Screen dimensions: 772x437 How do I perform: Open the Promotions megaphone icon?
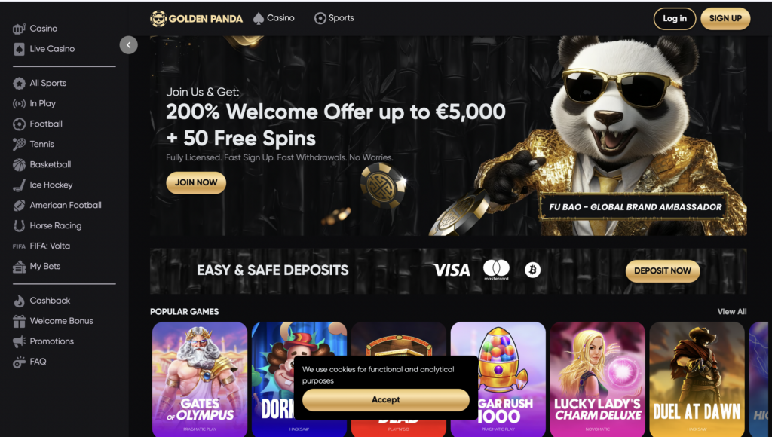tap(19, 341)
